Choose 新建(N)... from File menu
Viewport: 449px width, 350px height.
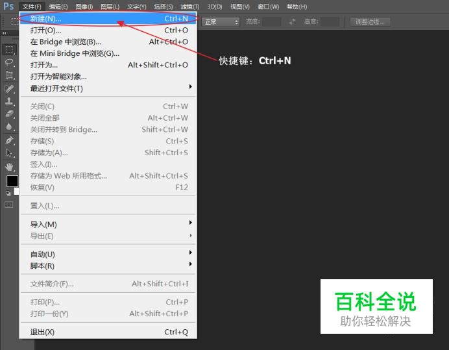[108, 19]
